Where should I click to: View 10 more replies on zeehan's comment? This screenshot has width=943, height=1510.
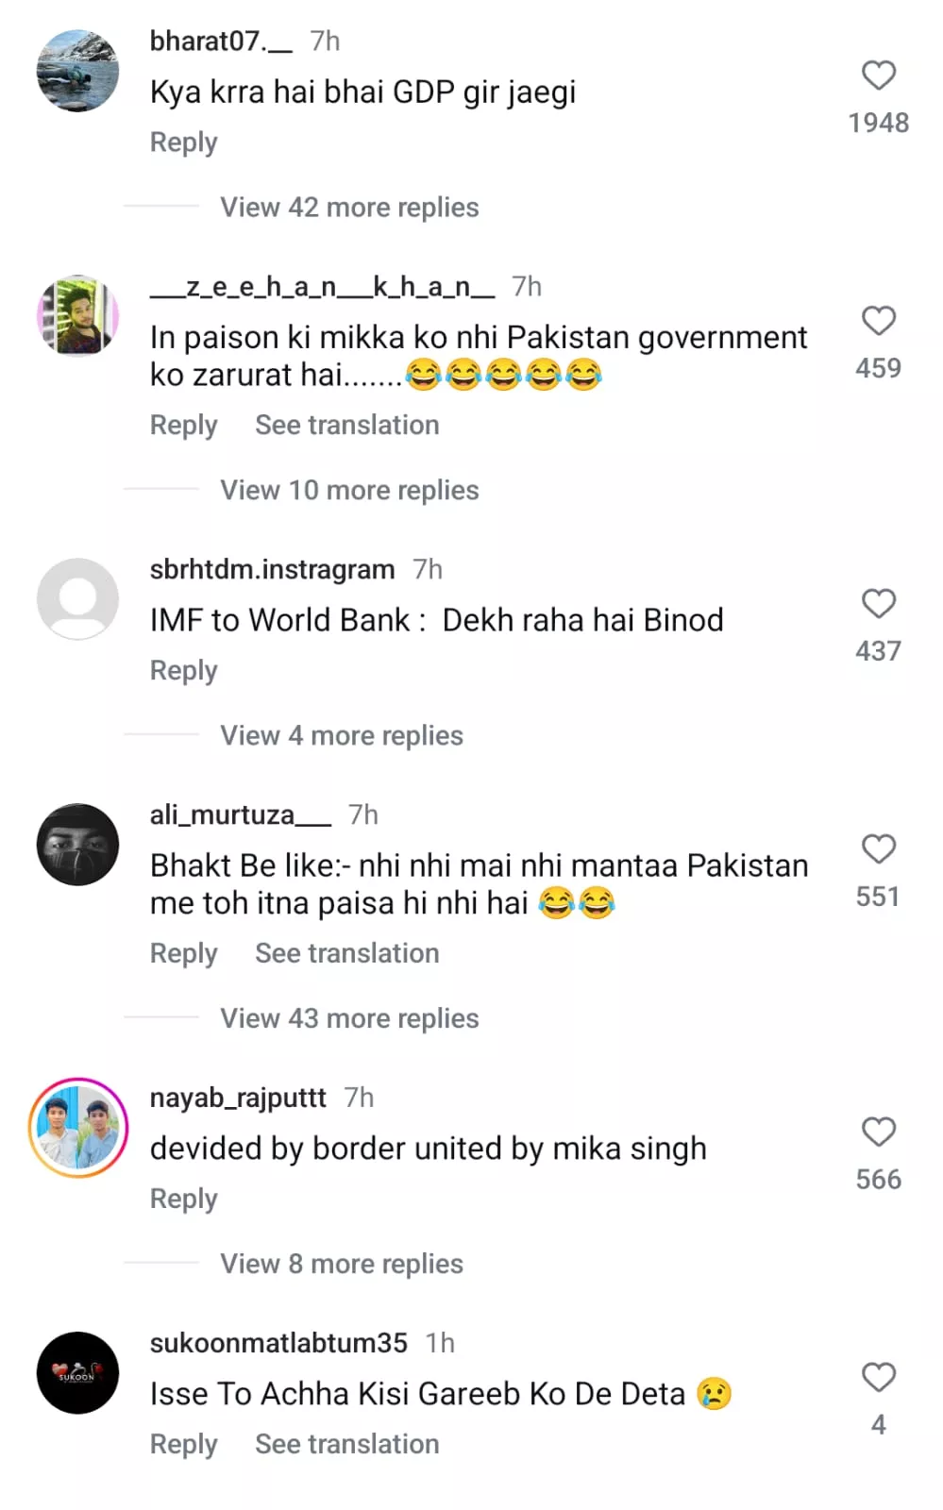click(x=349, y=490)
